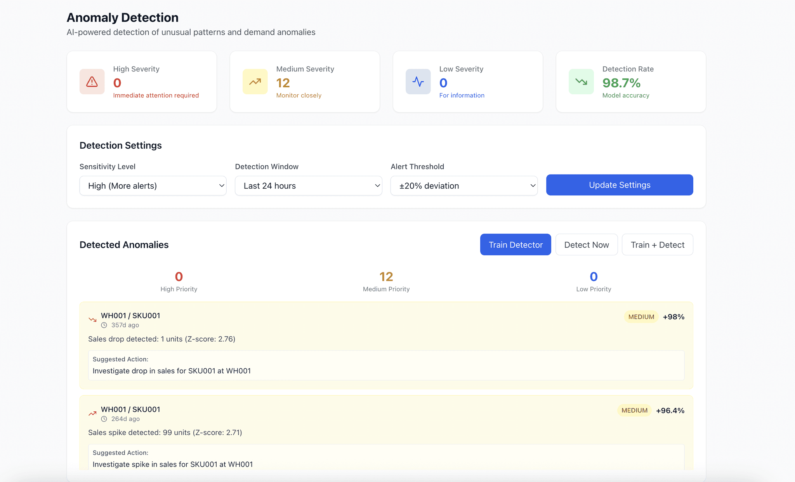
Task: Click the MEDIUM badge on the +98% anomaly
Action: [x=641, y=317]
